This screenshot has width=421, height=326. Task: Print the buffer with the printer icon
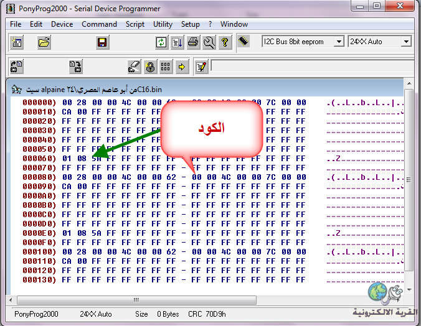point(193,42)
